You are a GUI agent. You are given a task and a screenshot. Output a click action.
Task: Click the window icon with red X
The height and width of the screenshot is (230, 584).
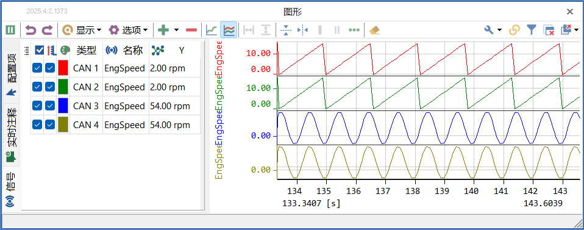[x=549, y=30]
